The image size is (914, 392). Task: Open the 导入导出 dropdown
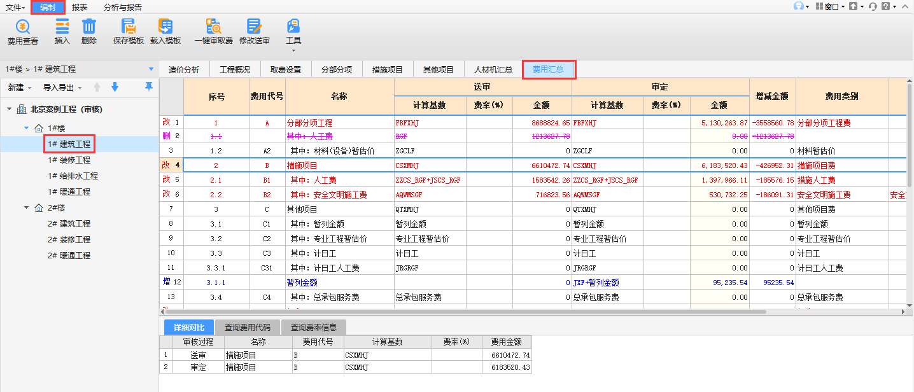click(x=62, y=88)
